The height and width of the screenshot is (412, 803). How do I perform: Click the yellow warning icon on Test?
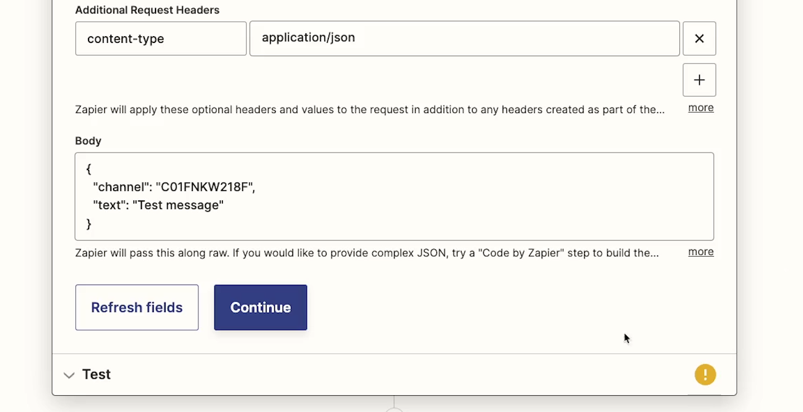pyautogui.click(x=705, y=375)
